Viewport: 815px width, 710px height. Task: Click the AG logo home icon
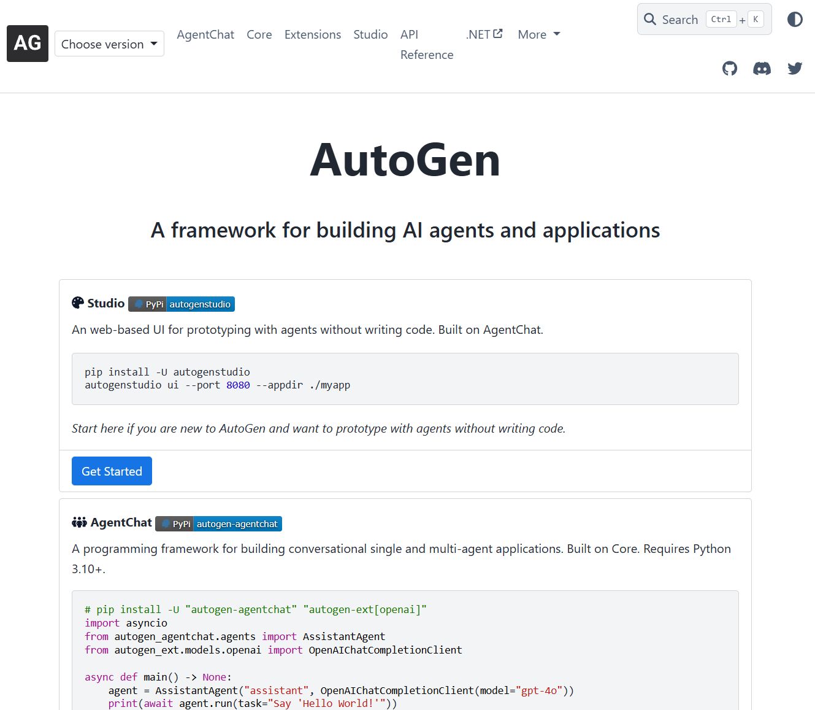pos(28,44)
